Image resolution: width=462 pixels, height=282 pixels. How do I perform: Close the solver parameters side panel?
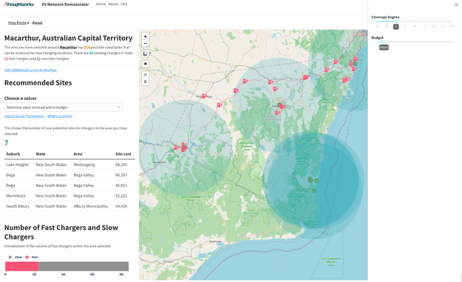point(456,5)
